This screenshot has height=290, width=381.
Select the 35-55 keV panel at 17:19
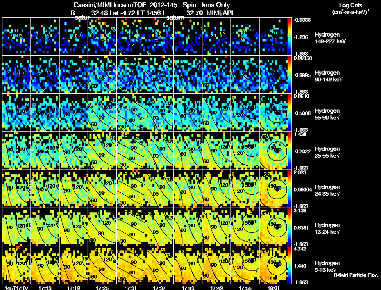[x=74, y=151]
